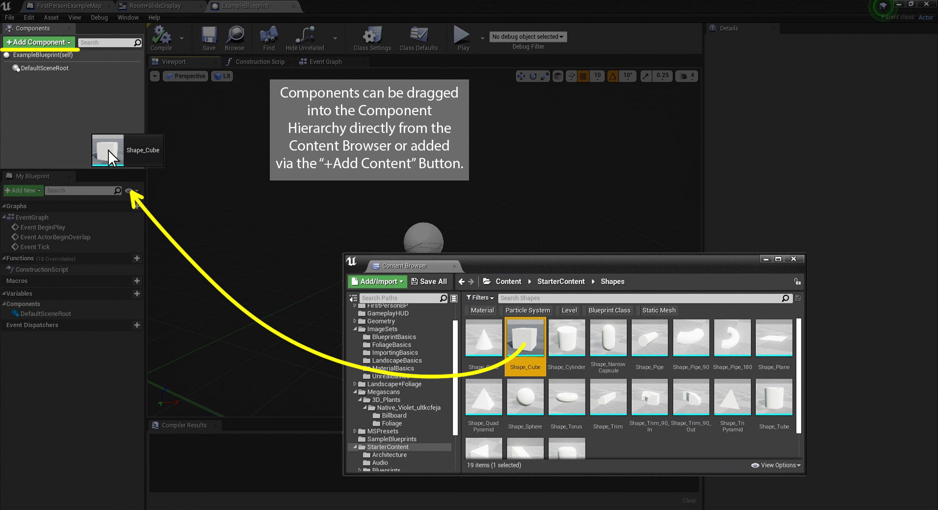
Task: Select the scale gizmo mode in viewport
Action: pyautogui.click(x=545, y=76)
